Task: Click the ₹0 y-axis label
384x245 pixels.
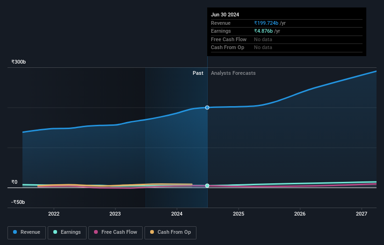Action: pos(14,182)
